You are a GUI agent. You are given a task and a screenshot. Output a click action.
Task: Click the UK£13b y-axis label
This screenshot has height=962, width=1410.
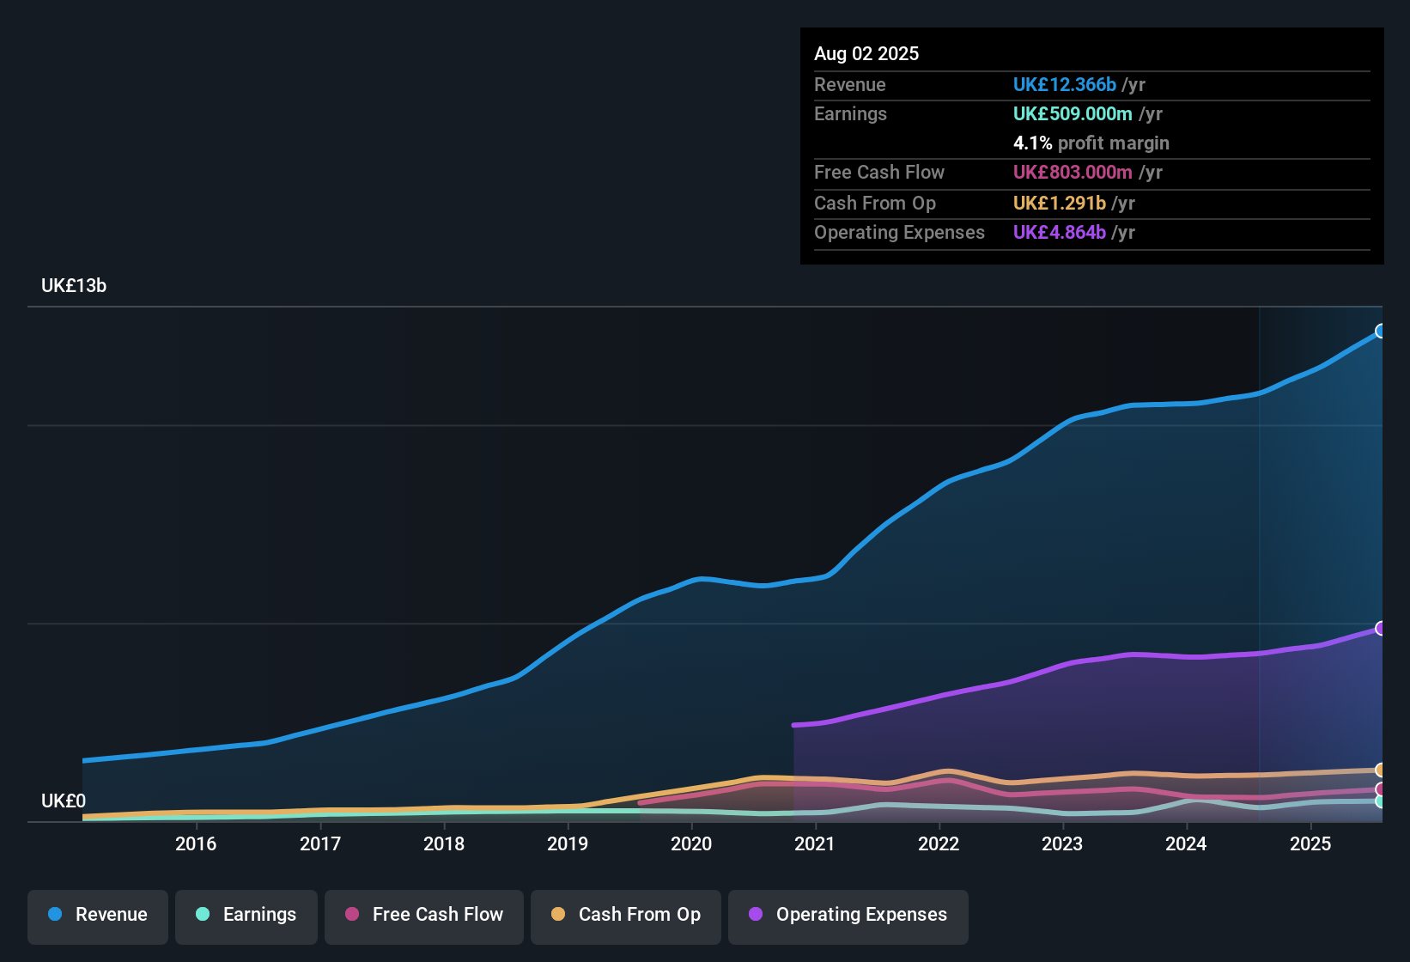[x=74, y=286]
